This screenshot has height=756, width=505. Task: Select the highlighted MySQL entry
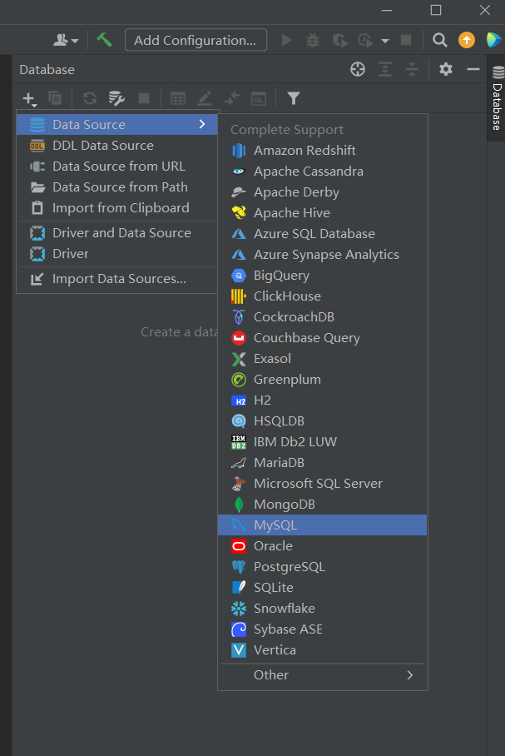322,525
